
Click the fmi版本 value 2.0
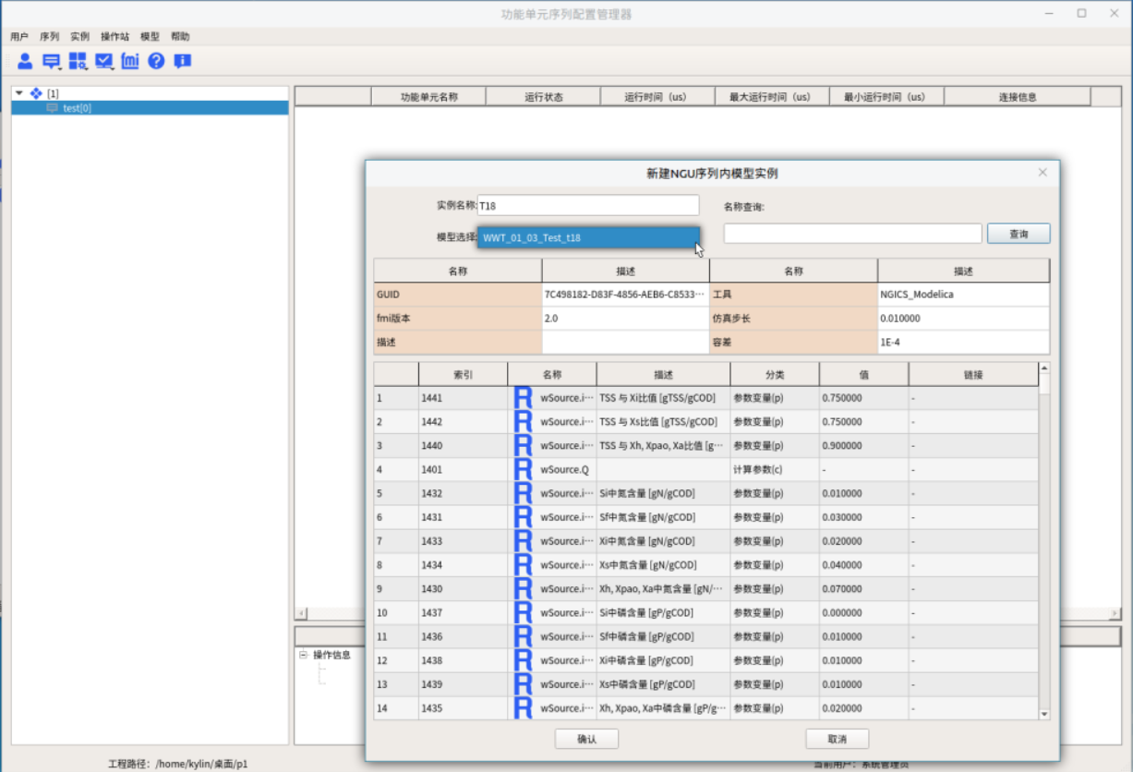click(x=625, y=319)
